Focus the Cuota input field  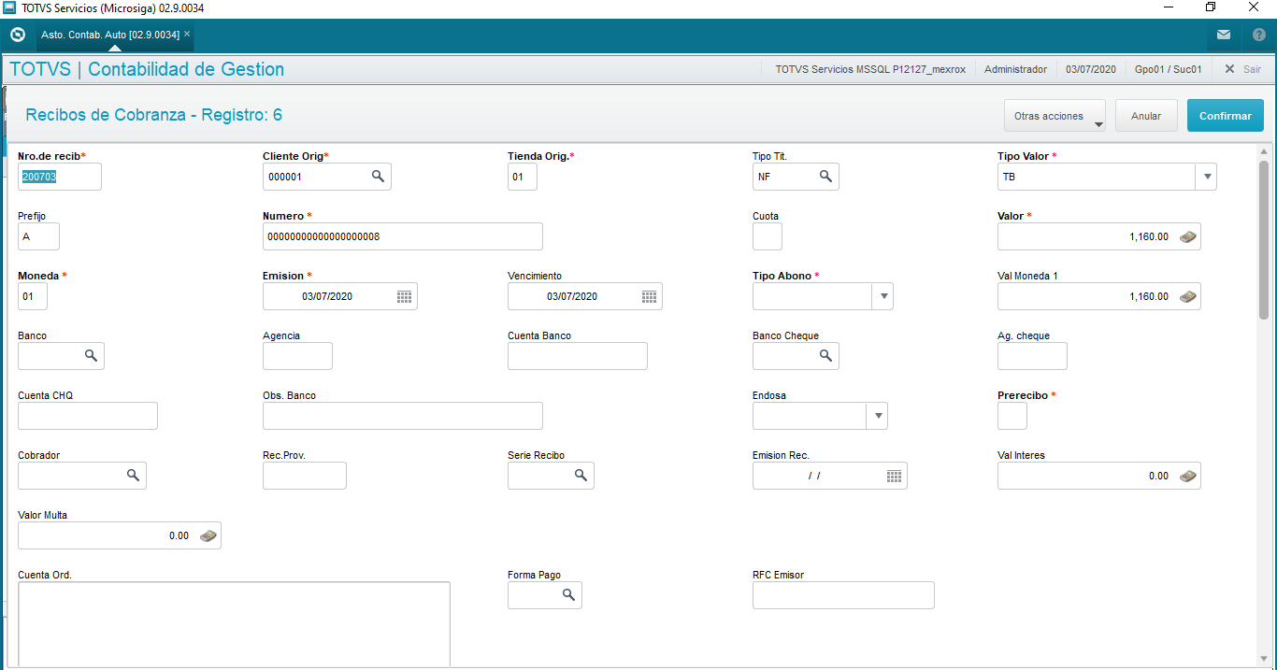click(768, 236)
